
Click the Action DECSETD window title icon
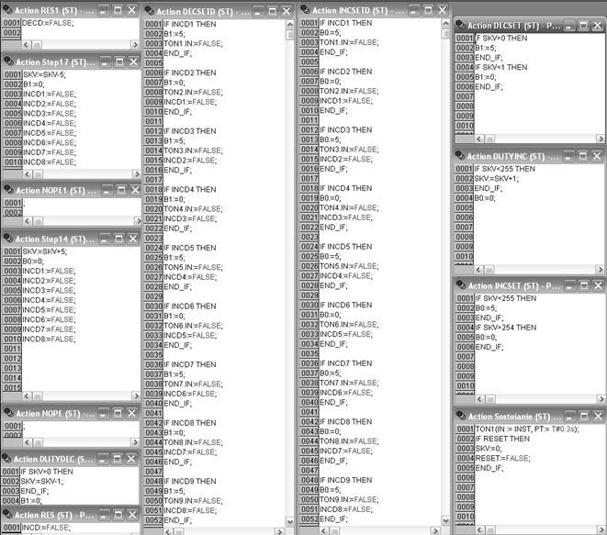tap(151, 10)
